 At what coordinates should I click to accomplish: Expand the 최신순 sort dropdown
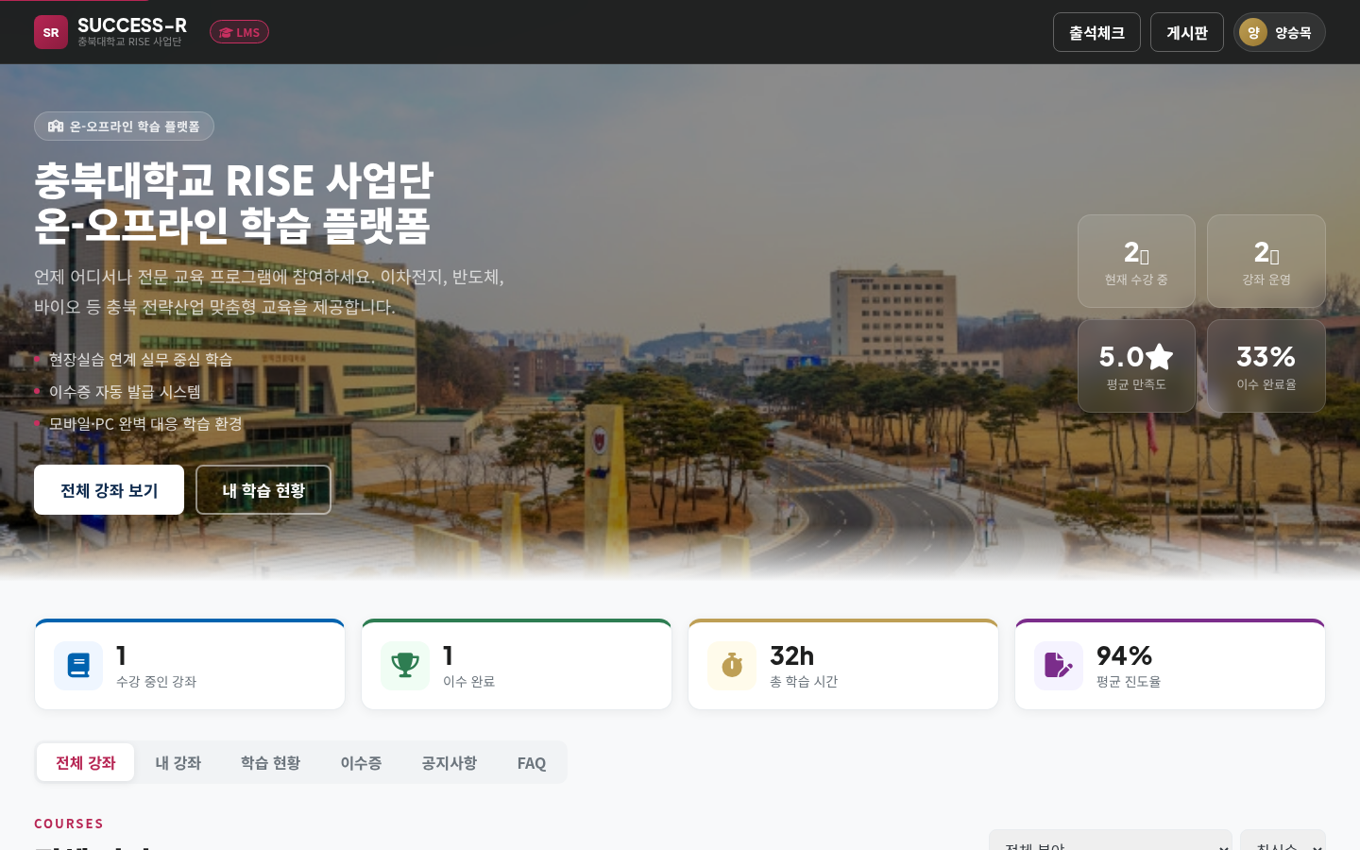tap(1283, 841)
